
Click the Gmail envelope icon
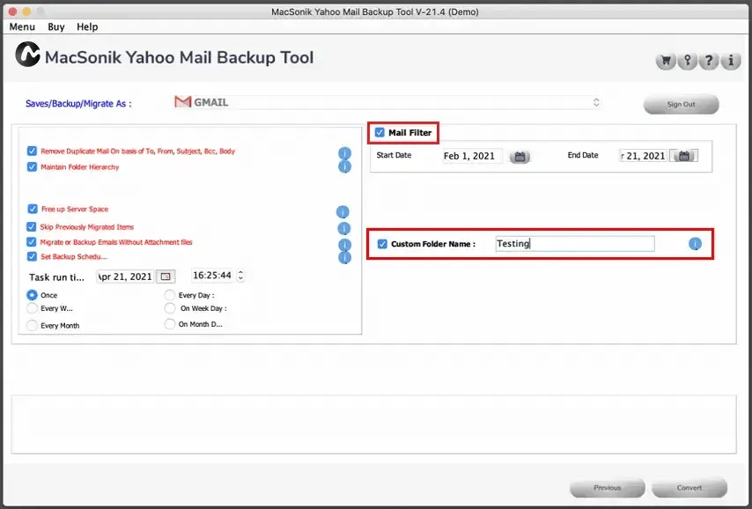click(x=183, y=101)
